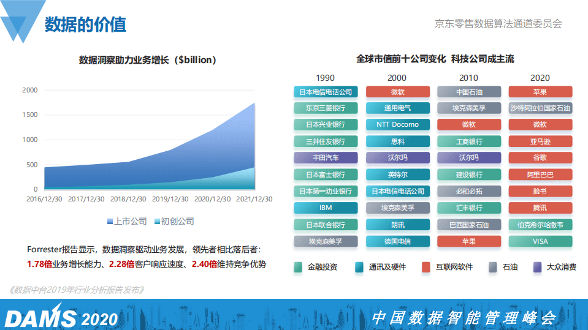Click the 思科 box
The height and width of the screenshot is (330, 588).
[x=397, y=141]
